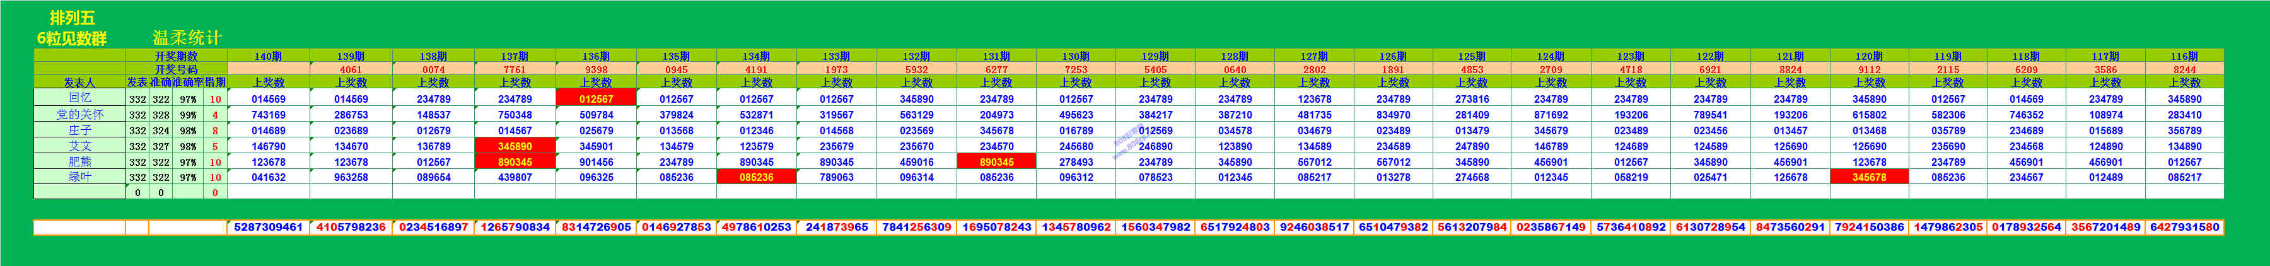The image size is (2270, 266).
Task: Select bottom sequence 6427931580
Action: tap(2184, 228)
